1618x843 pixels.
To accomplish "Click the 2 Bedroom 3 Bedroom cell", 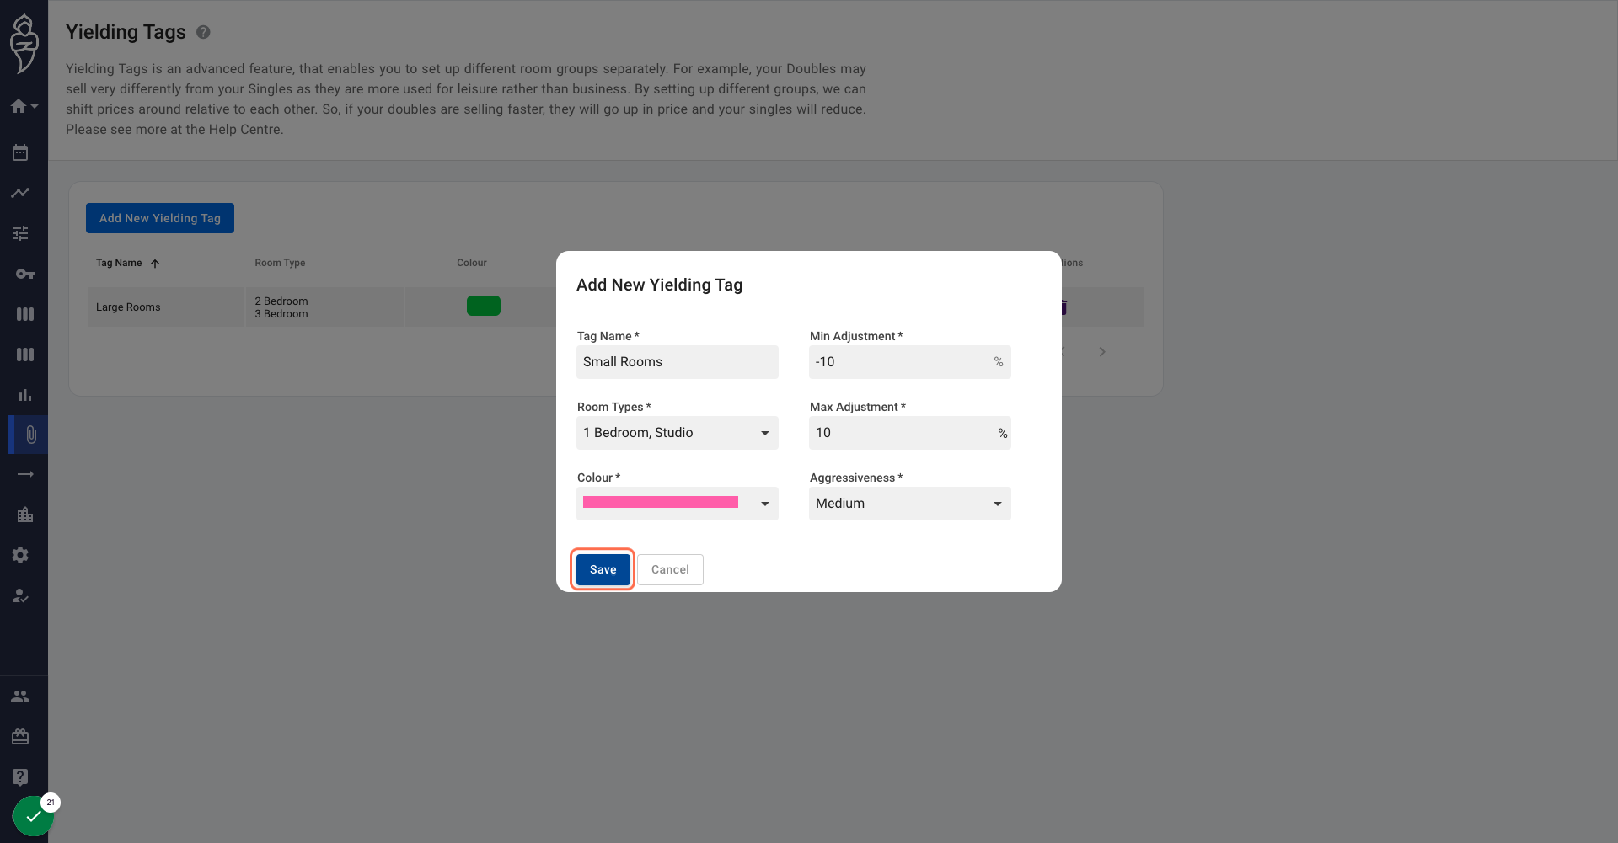I will tap(324, 307).
